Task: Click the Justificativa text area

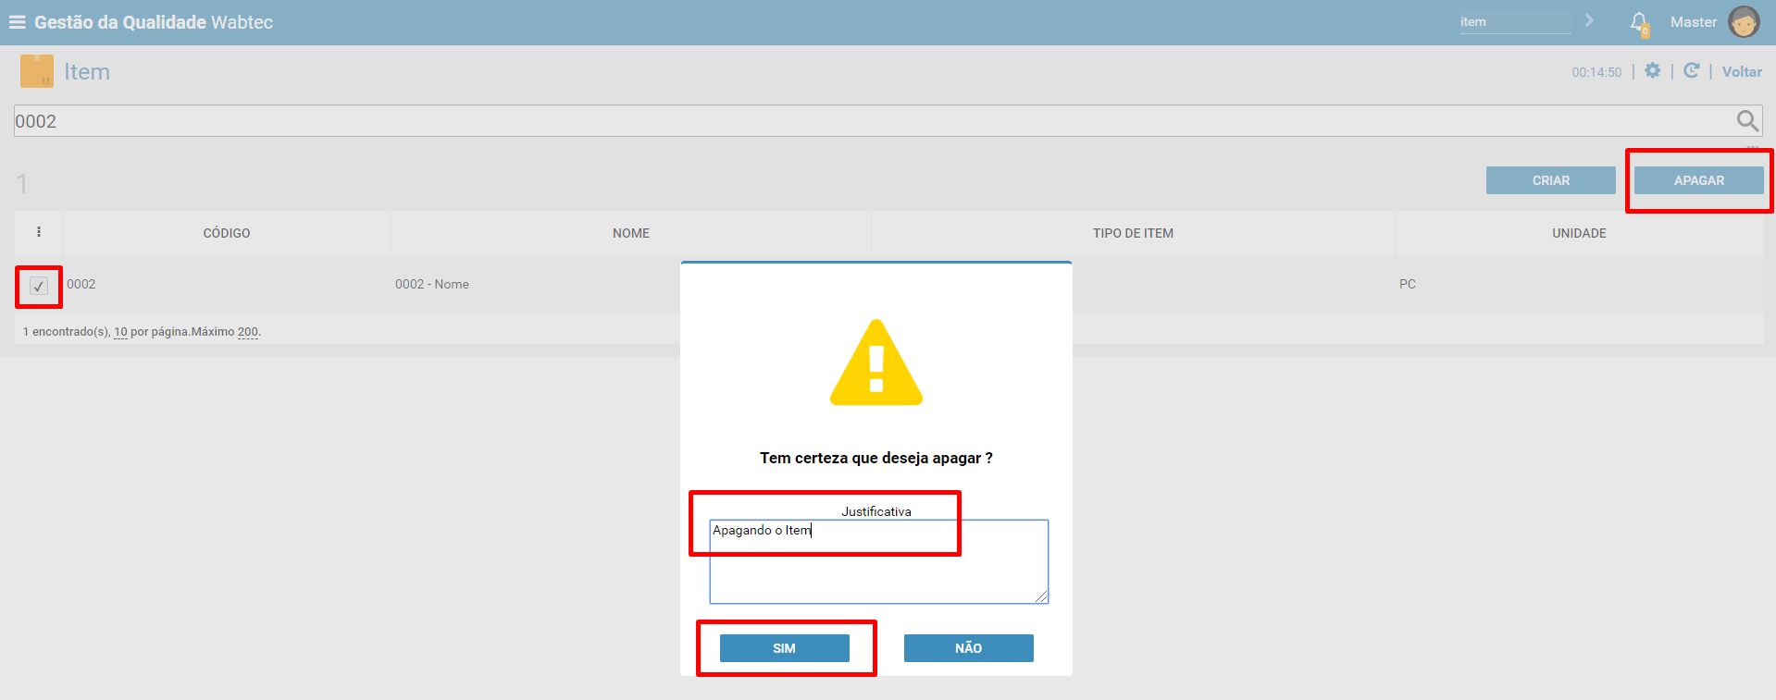Action: point(879,561)
